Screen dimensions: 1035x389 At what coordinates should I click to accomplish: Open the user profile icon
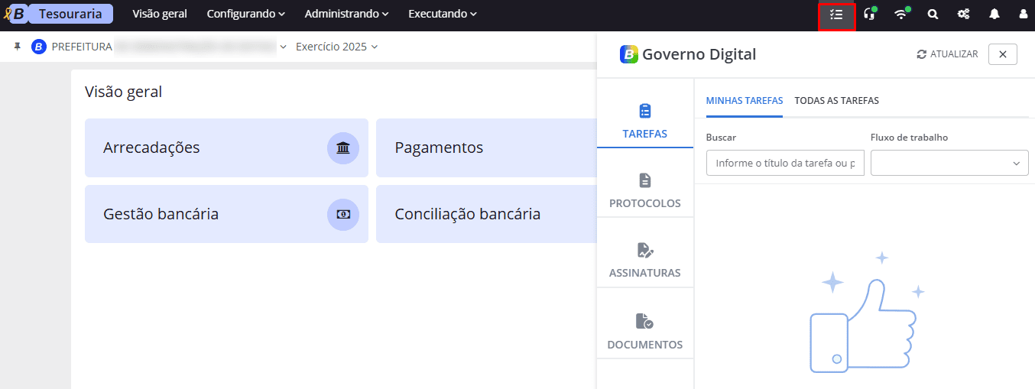[x=1024, y=14]
